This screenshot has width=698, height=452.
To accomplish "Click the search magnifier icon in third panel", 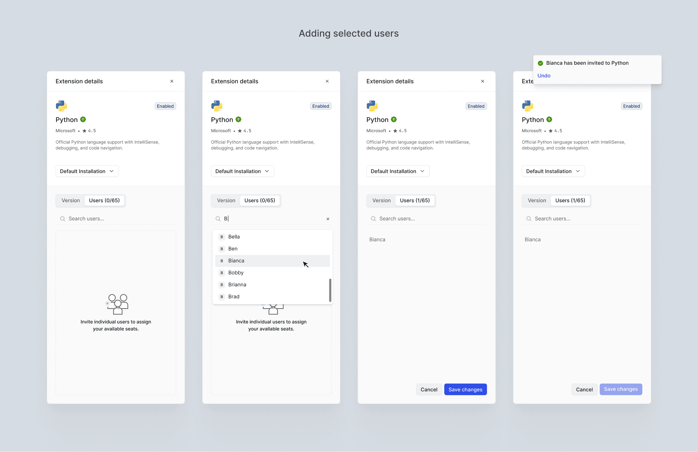I will pyautogui.click(x=373, y=219).
